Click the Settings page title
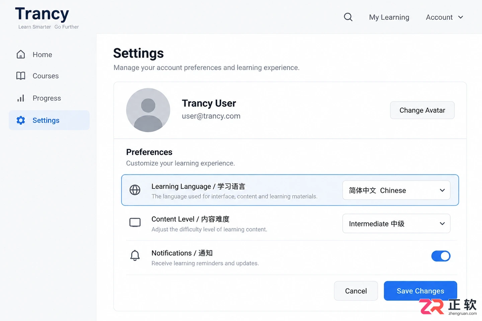 (x=139, y=53)
